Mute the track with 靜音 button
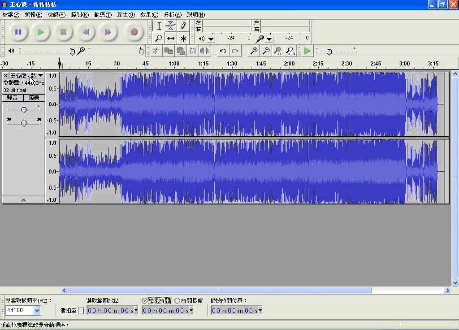 point(12,97)
